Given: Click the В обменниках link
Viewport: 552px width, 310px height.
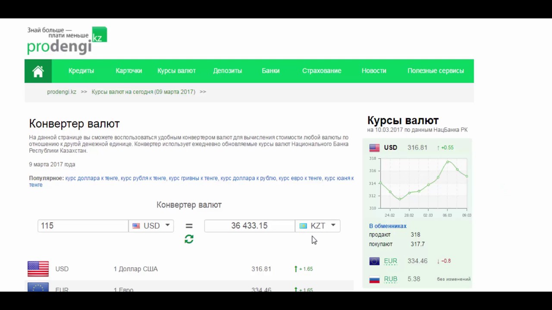Looking at the screenshot, I should (388, 226).
